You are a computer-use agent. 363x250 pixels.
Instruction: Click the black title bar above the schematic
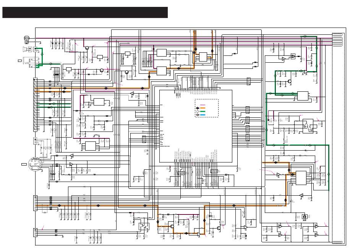pos(85,12)
